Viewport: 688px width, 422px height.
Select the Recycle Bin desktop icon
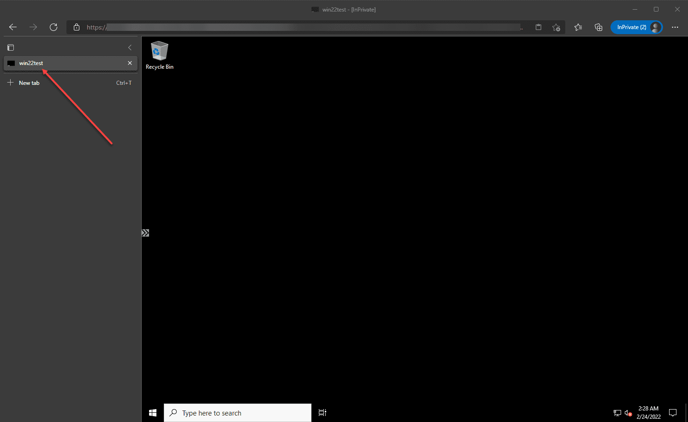[160, 55]
